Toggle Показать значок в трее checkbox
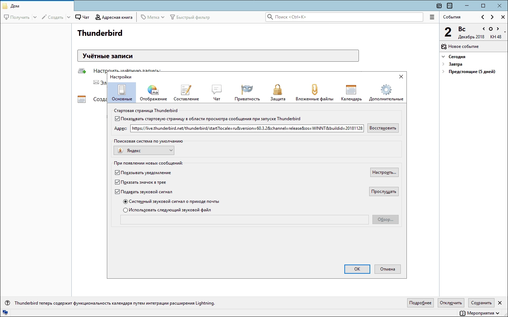This screenshot has height=317, width=508. [118, 182]
